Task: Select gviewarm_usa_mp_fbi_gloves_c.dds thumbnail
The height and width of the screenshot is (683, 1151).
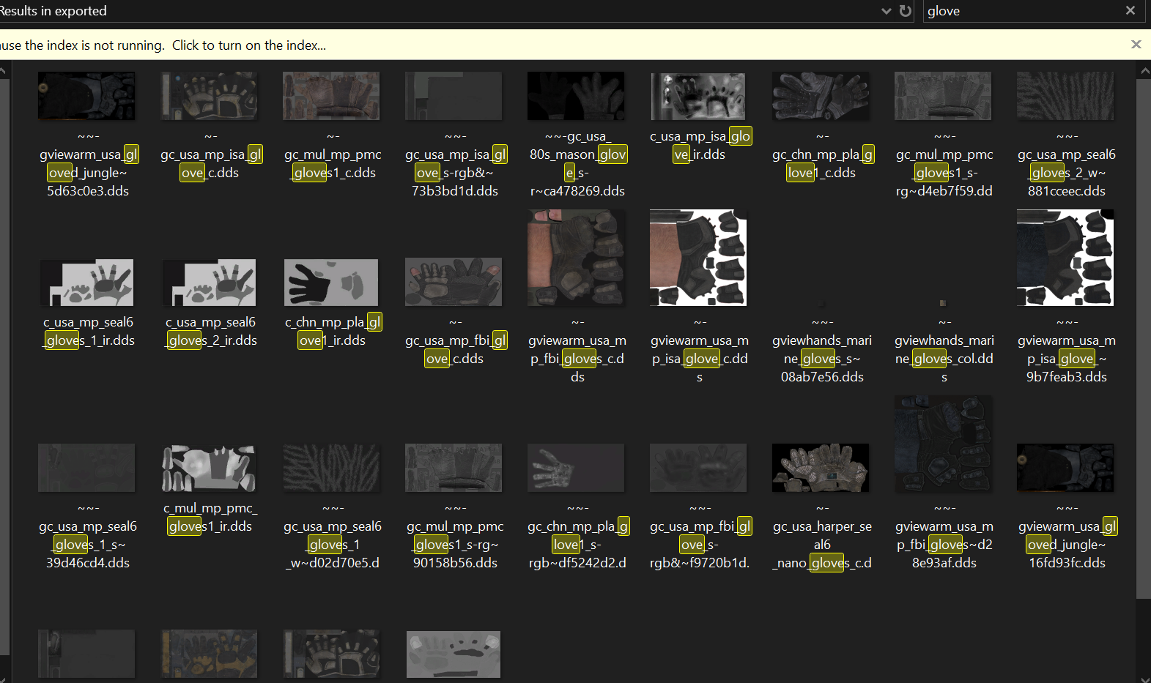Action: coord(576,258)
